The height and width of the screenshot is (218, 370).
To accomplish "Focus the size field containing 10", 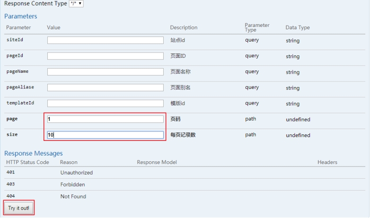I will pyautogui.click(x=105, y=135).
